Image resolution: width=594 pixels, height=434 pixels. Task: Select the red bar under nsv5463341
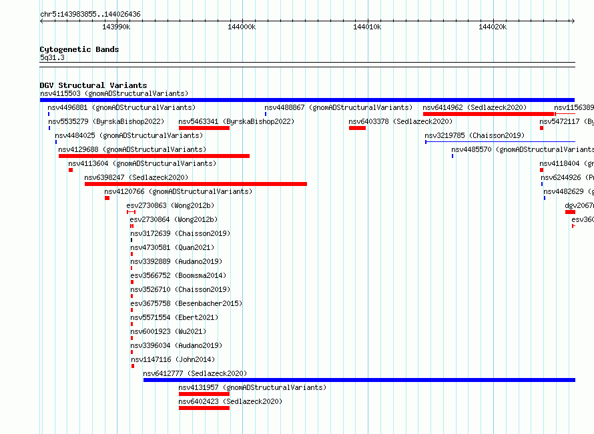(204, 128)
